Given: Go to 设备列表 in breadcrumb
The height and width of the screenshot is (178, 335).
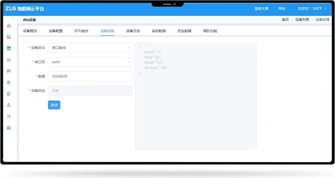Looking at the screenshot, I should tap(302, 20).
